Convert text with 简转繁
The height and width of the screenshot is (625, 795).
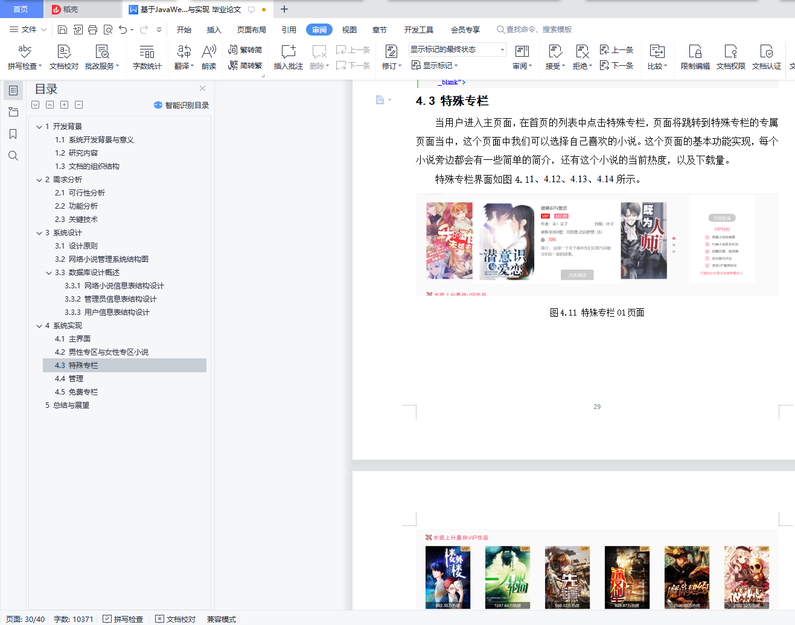245,65
